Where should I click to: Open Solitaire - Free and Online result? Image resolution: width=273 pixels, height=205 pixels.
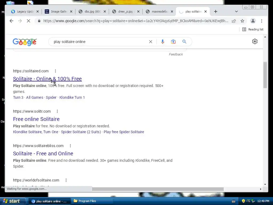click(x=43, y=153)
